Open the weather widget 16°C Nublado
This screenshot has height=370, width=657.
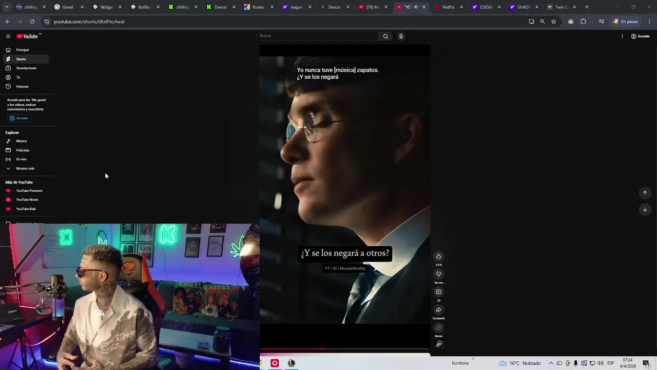pos(519,363)
